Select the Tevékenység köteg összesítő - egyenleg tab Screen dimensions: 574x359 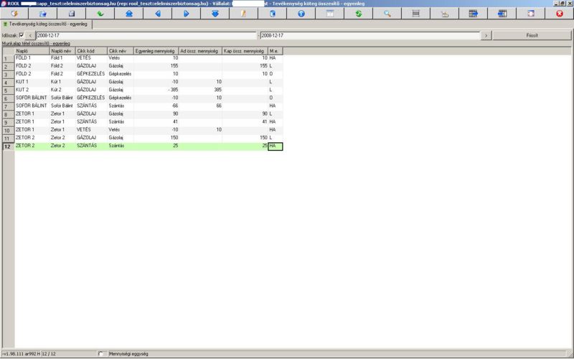[46, 24]
